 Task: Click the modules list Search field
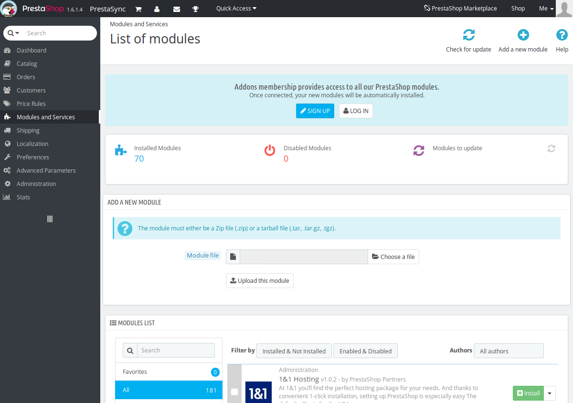click(x=176, y=351)
